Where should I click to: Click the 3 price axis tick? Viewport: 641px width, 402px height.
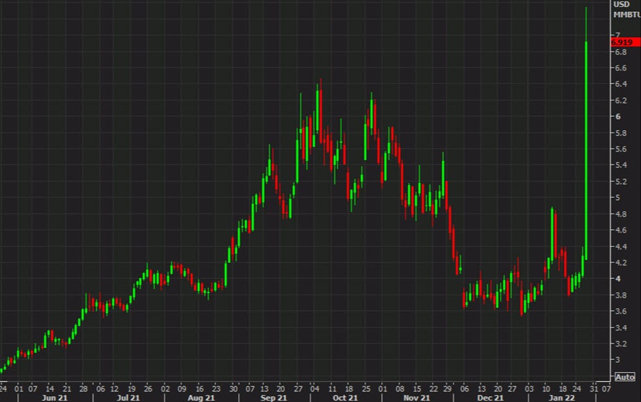(x=617, y=360)
